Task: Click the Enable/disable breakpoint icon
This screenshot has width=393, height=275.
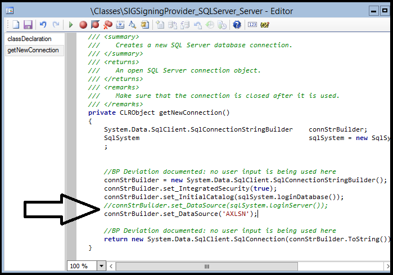Action: click(x=95, y=25)
